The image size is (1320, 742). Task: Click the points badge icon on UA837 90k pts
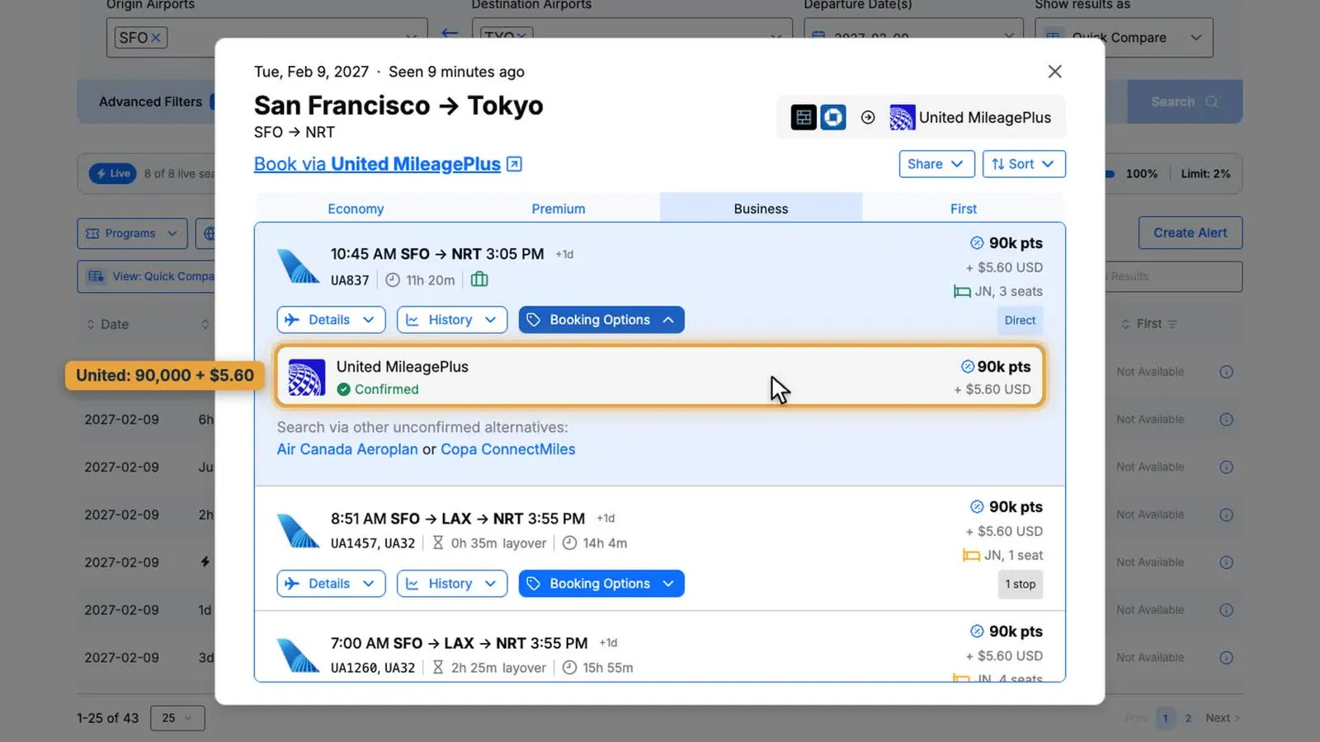(x=977, y=243)
